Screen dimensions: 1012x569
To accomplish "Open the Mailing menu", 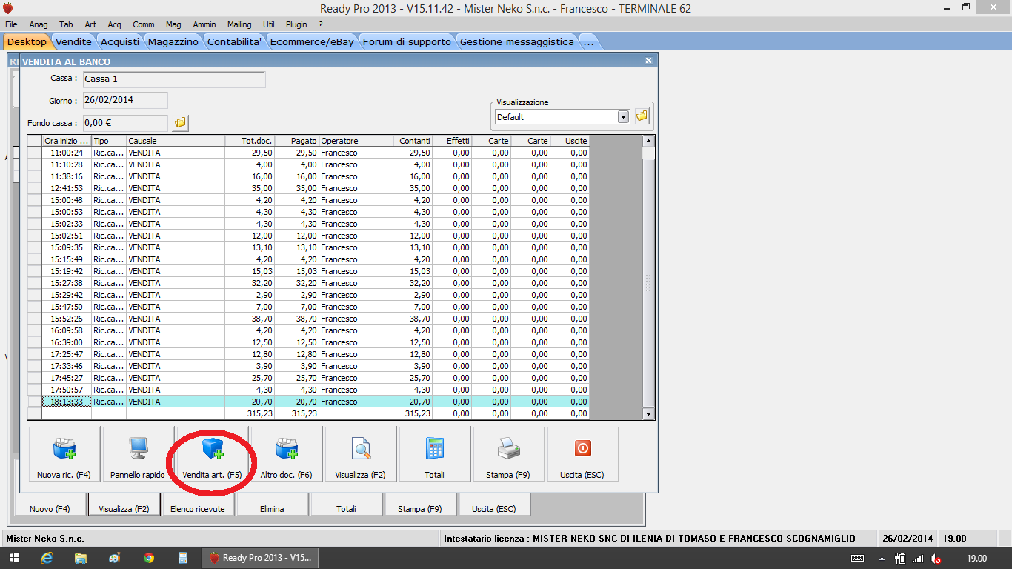I will tap(239, 24).
